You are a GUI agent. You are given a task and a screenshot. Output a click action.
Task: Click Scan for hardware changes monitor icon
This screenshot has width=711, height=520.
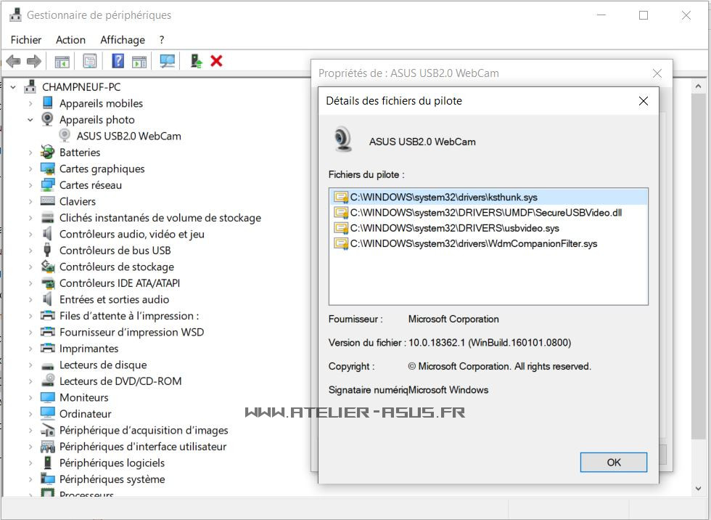coord(168,61)
